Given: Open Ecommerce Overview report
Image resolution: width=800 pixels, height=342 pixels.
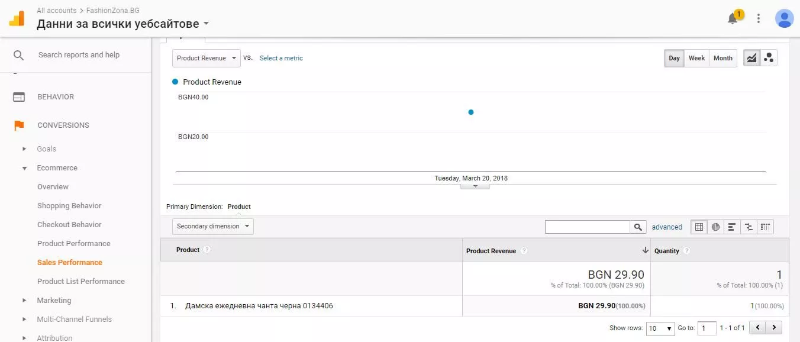Looking at the screenshot, I should pyautogui.click(x=53, y=187).
